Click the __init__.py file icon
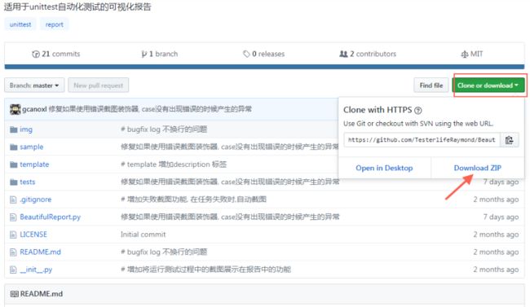Image resolution: width=530 pixels, height=307 pixels. [x=13, y=270]
